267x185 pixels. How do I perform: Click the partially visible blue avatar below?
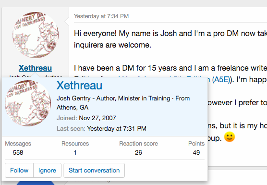click(36, 183)
